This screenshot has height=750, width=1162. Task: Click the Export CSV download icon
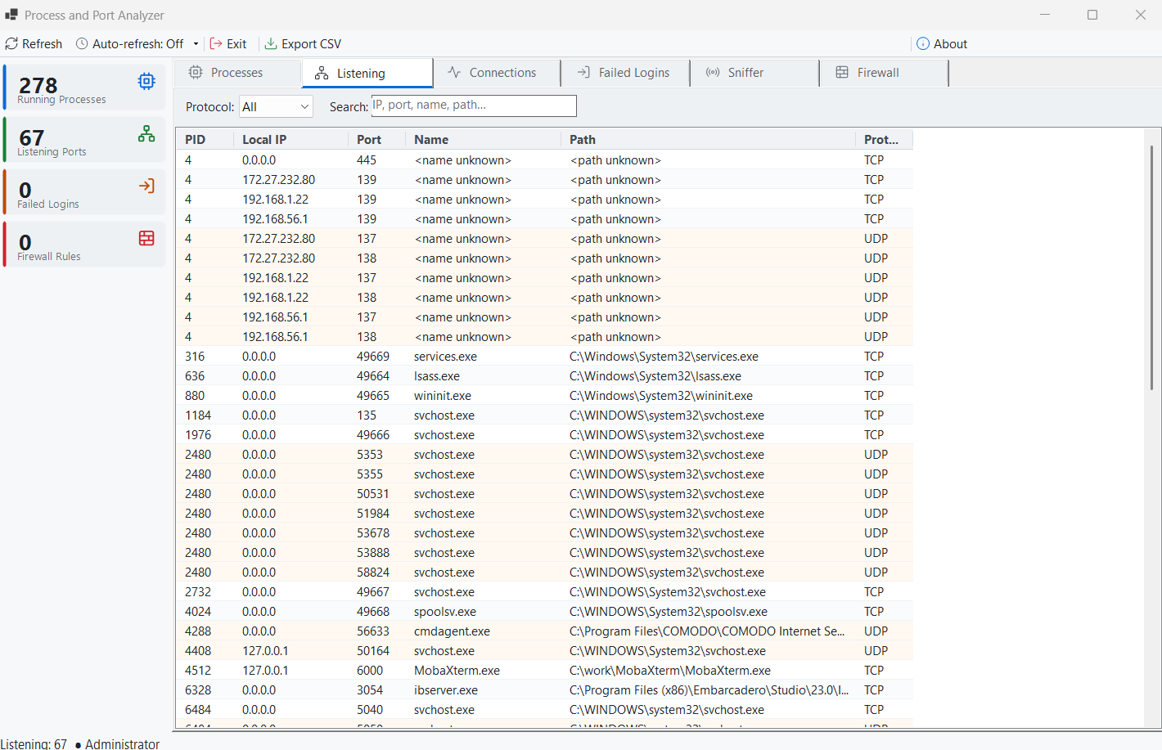(x=271, y=44)
